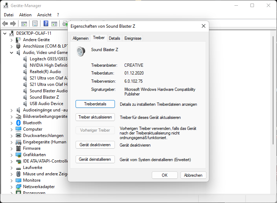Click the Computer category icon

(18, 129)
